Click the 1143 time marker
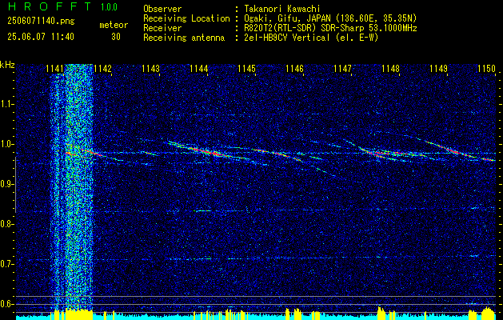This screenshot has height=320, width=503. click(x=151, y=69)
